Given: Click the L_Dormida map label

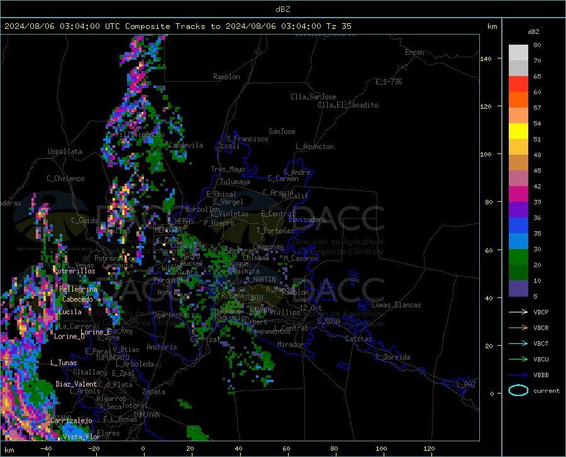Looking at the screenshot, I should (392, 357).
